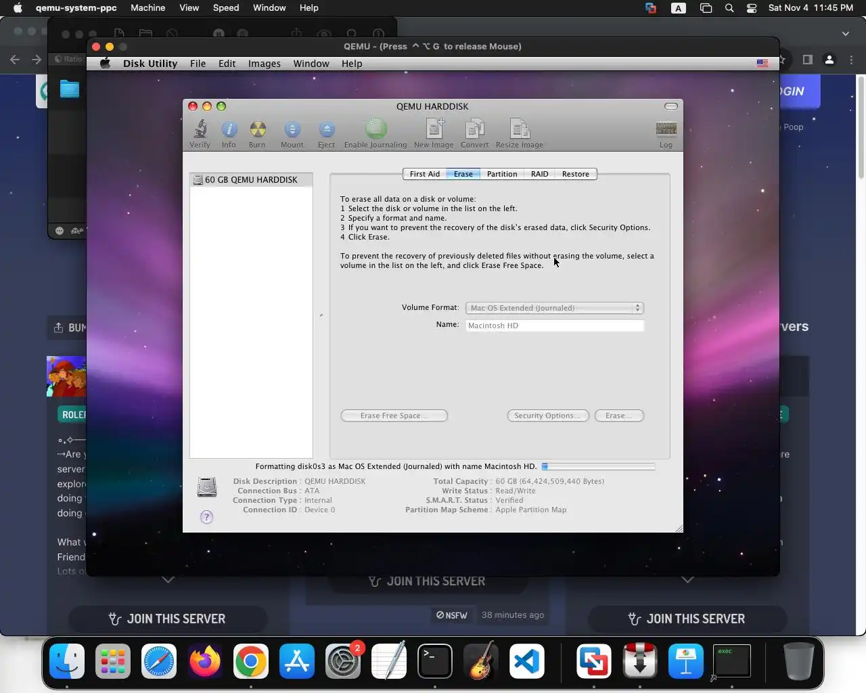The height and width of the screenshot is (693, 866).
Task: Expand the left server card chevron
Action: coord(168,580)
